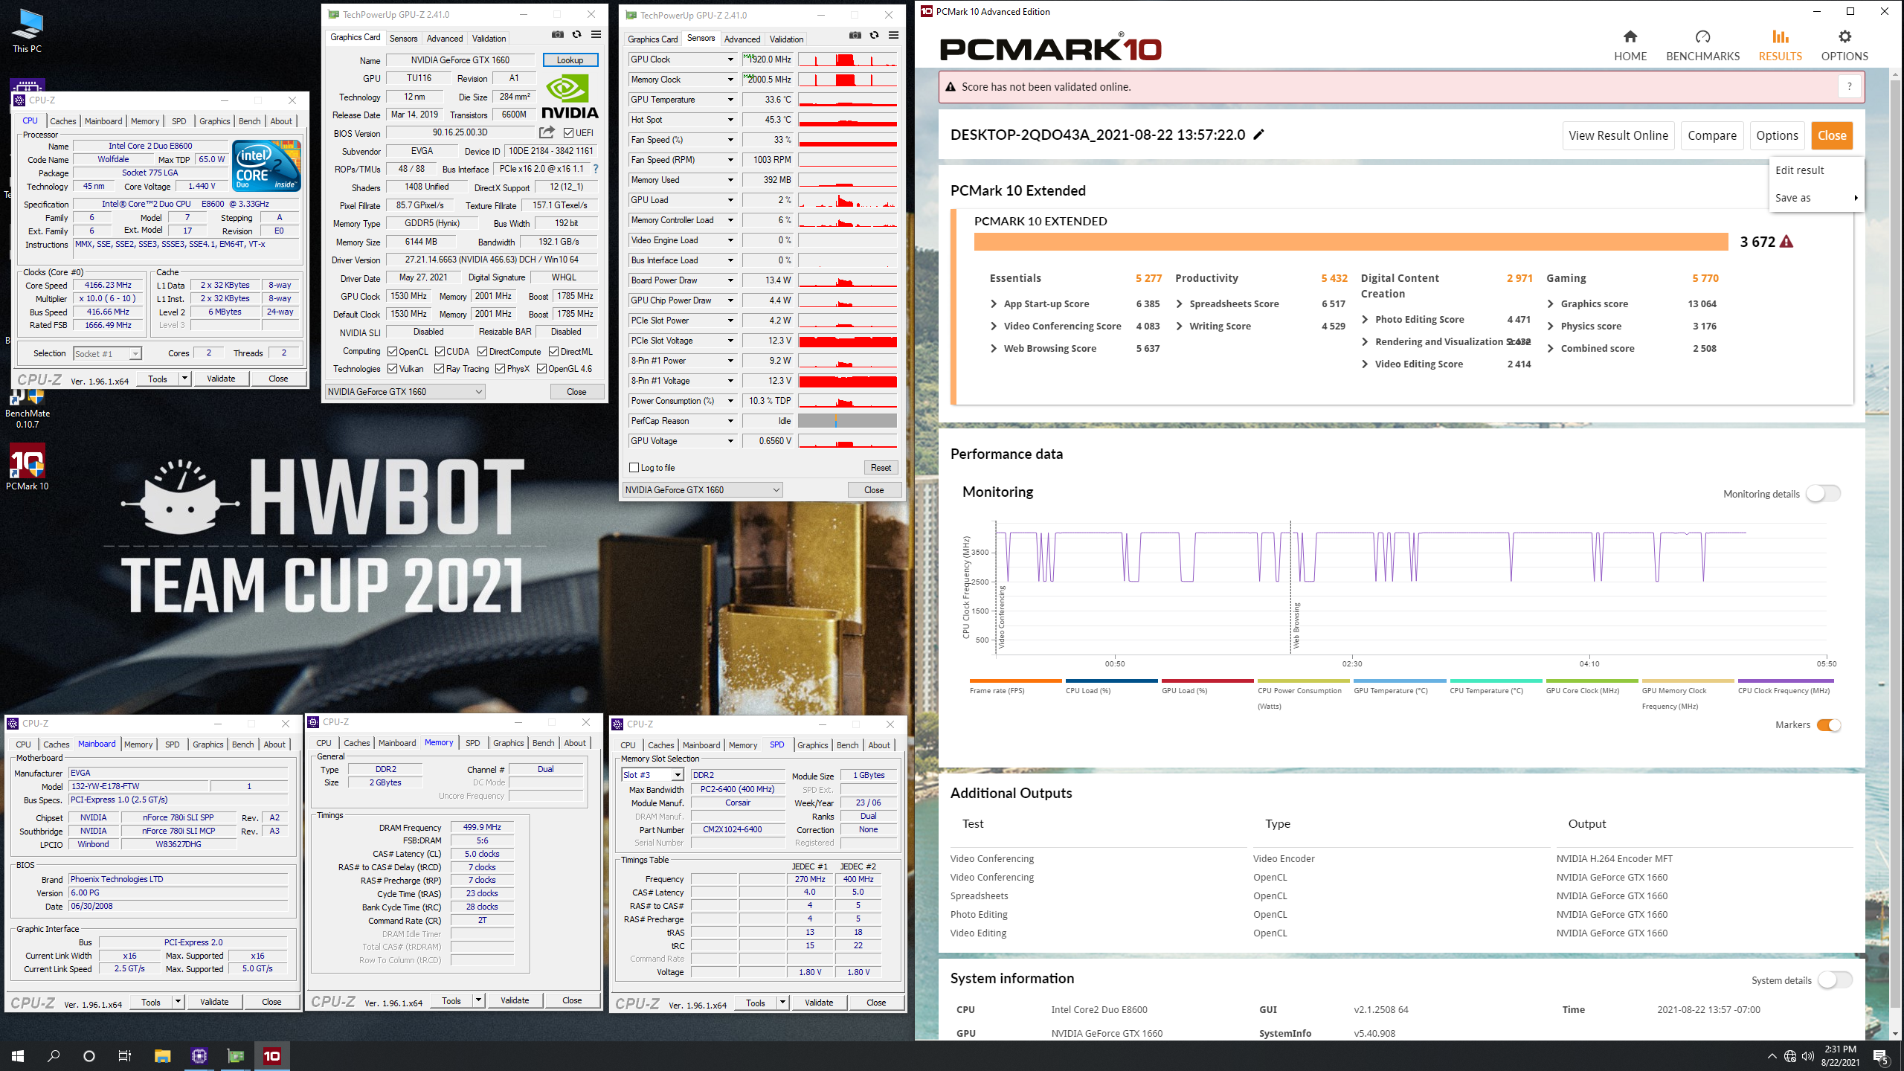Viewport: 1904px width, 1071px height.
Task: Open hamburger menu in GPU-Z Graphics Card window
Action: coord(596,34)
